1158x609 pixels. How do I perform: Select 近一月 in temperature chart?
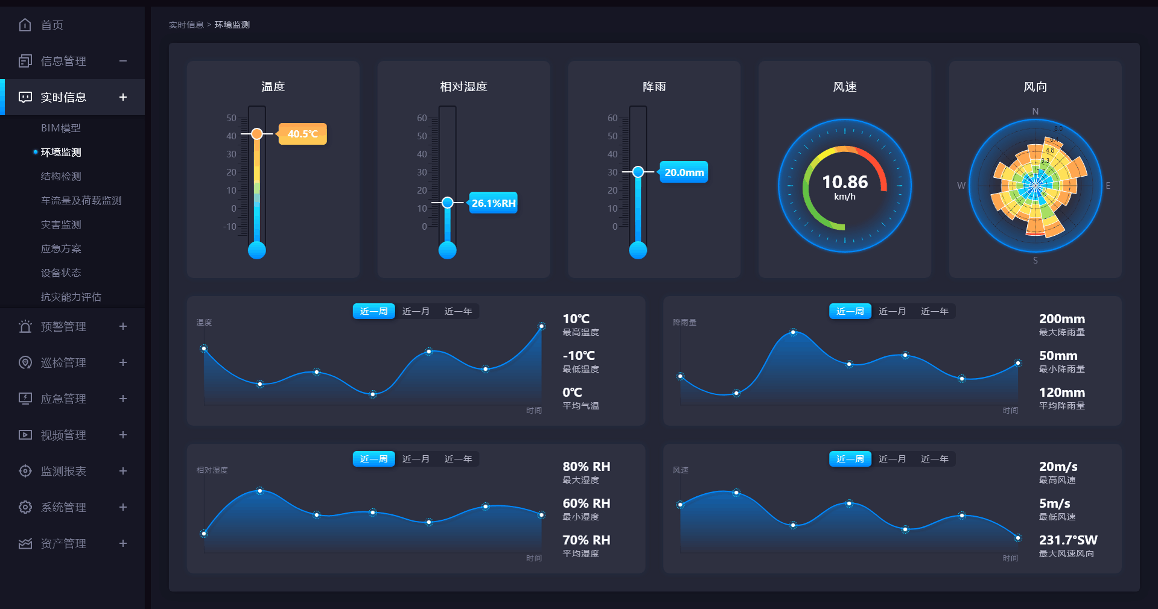(416, 311)
